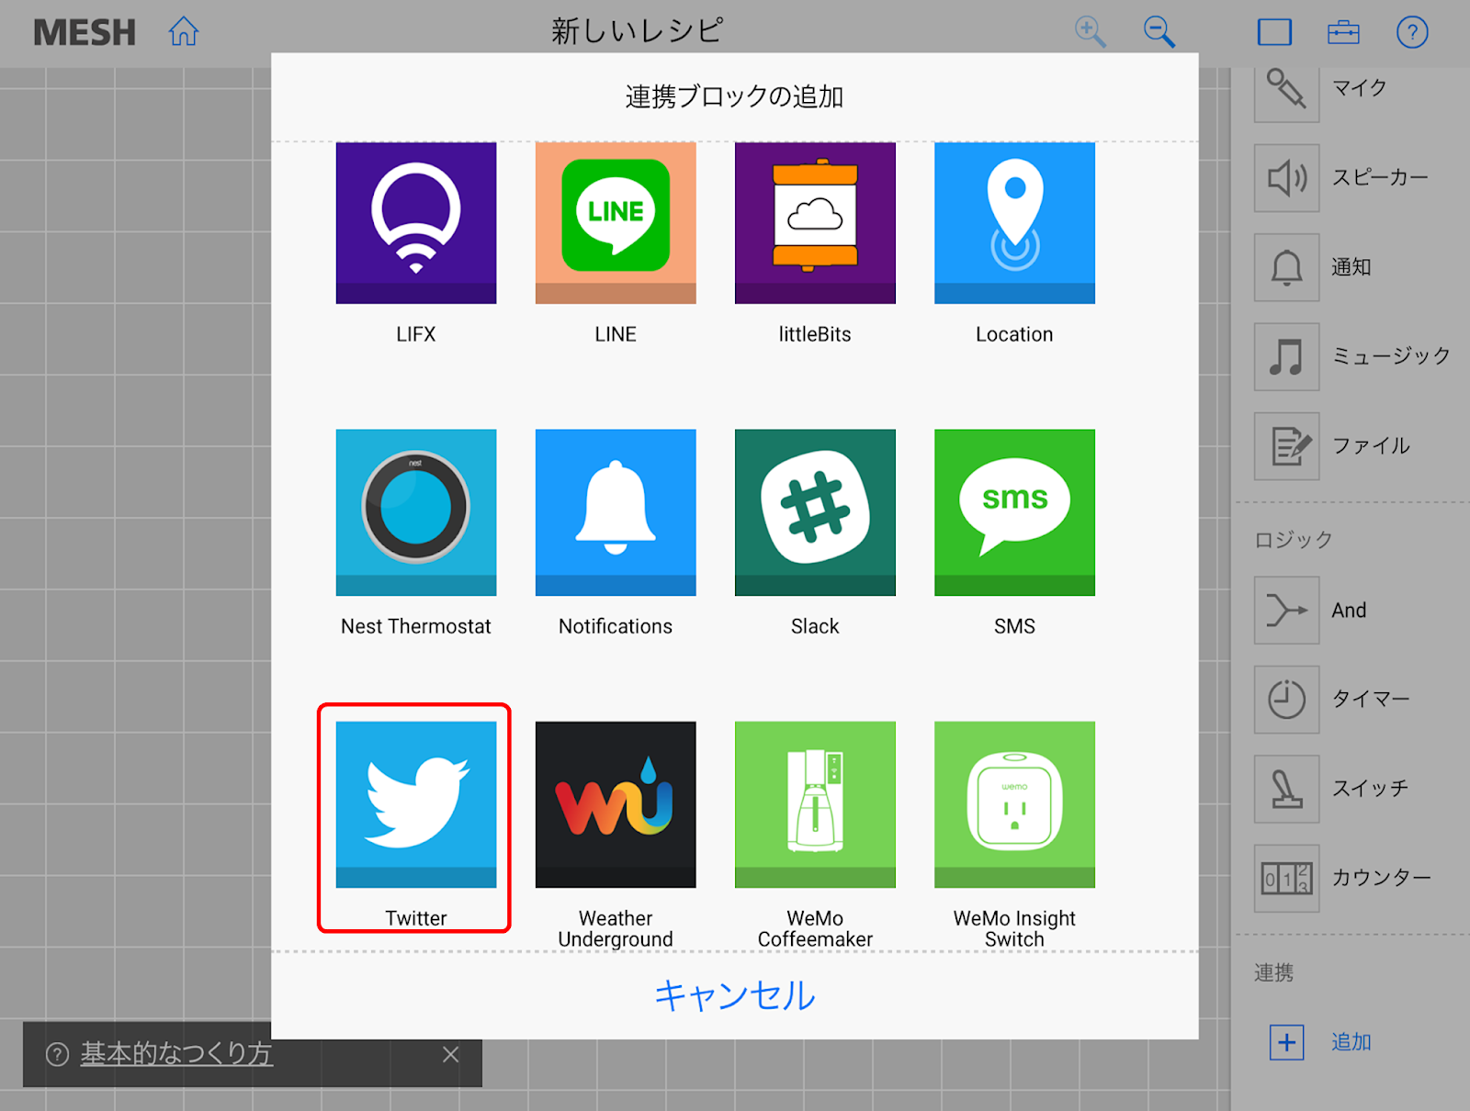Open the toolbox briefcase icon

coord(1343,32)
